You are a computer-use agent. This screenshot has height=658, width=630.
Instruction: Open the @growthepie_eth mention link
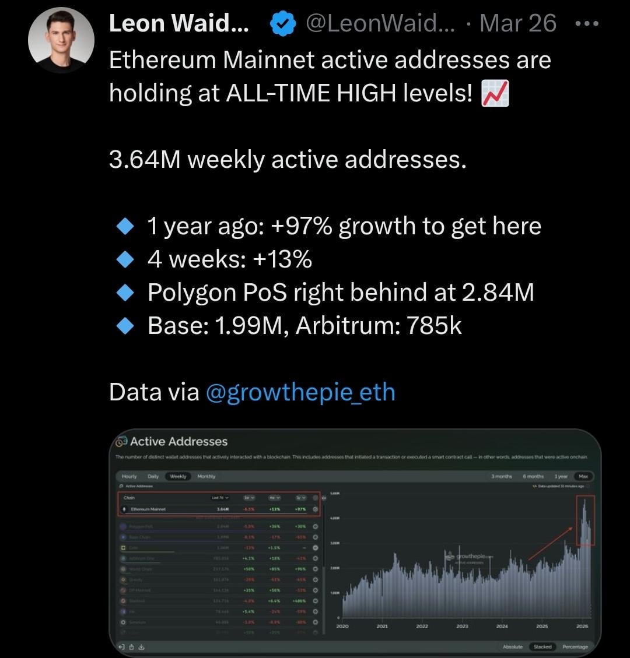pyautogui.click(x=300, y=392)
